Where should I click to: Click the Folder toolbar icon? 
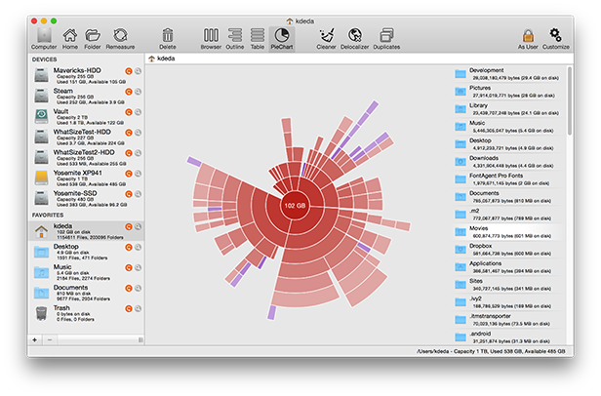click(93, 38)
